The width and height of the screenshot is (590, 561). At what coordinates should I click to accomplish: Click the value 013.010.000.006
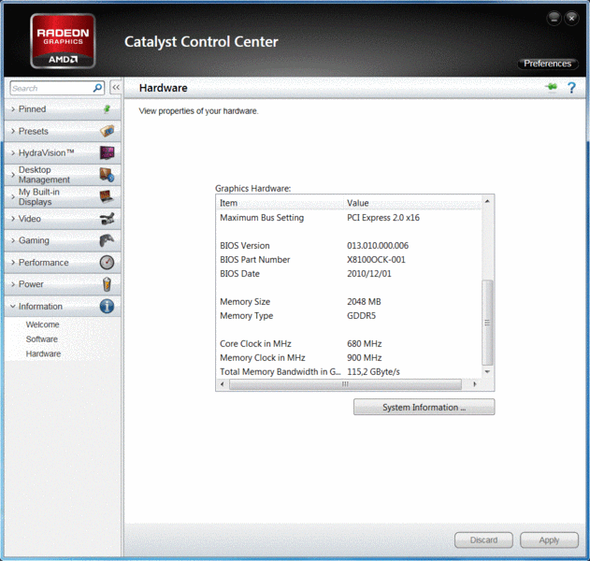(378, 245)
